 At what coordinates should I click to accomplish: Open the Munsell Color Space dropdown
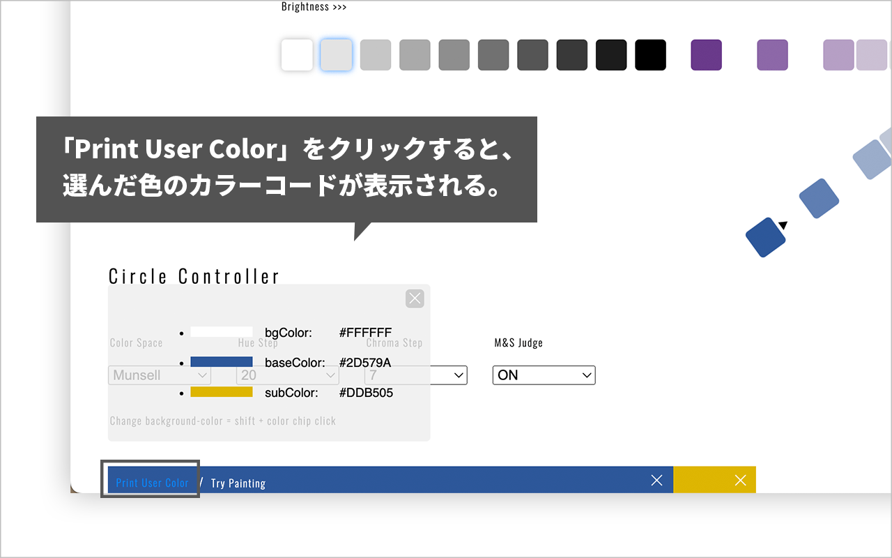tap(159, 375)
